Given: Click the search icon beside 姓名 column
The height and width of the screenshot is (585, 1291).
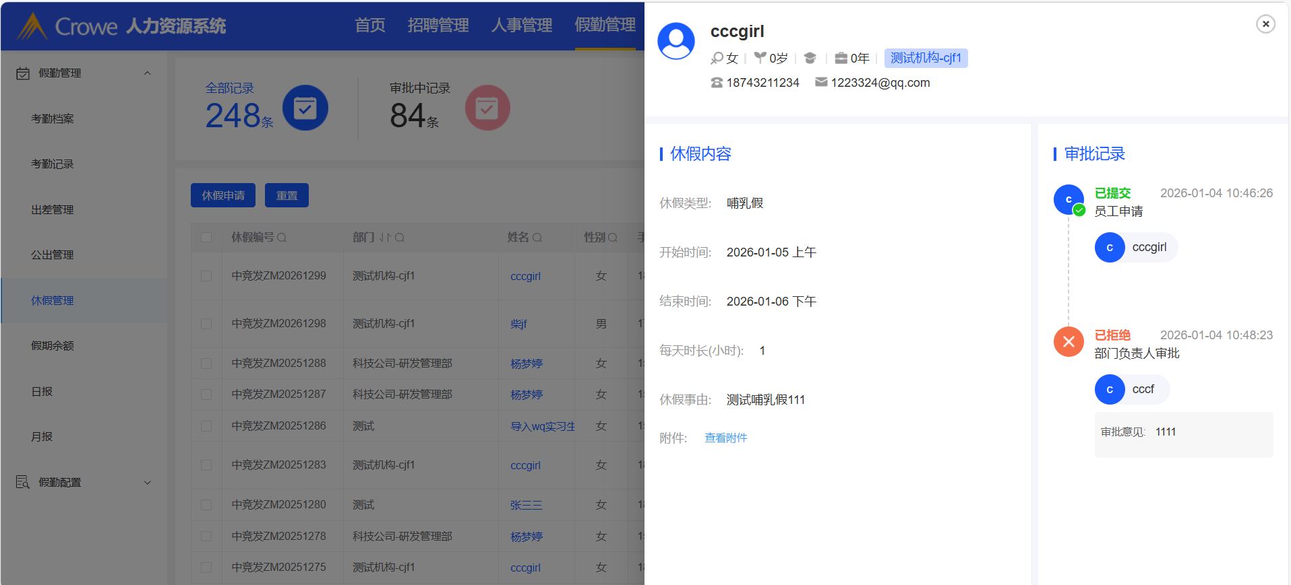Looking at the screenshot, I should pyautogui.click(x=537, y=238).
